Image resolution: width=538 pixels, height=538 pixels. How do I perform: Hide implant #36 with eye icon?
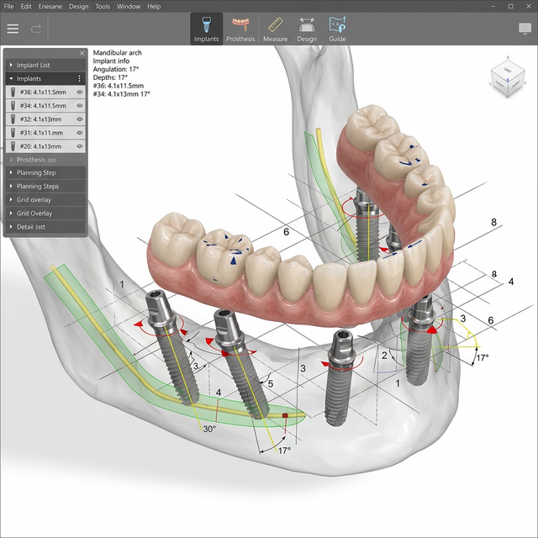tap(80, 92)
